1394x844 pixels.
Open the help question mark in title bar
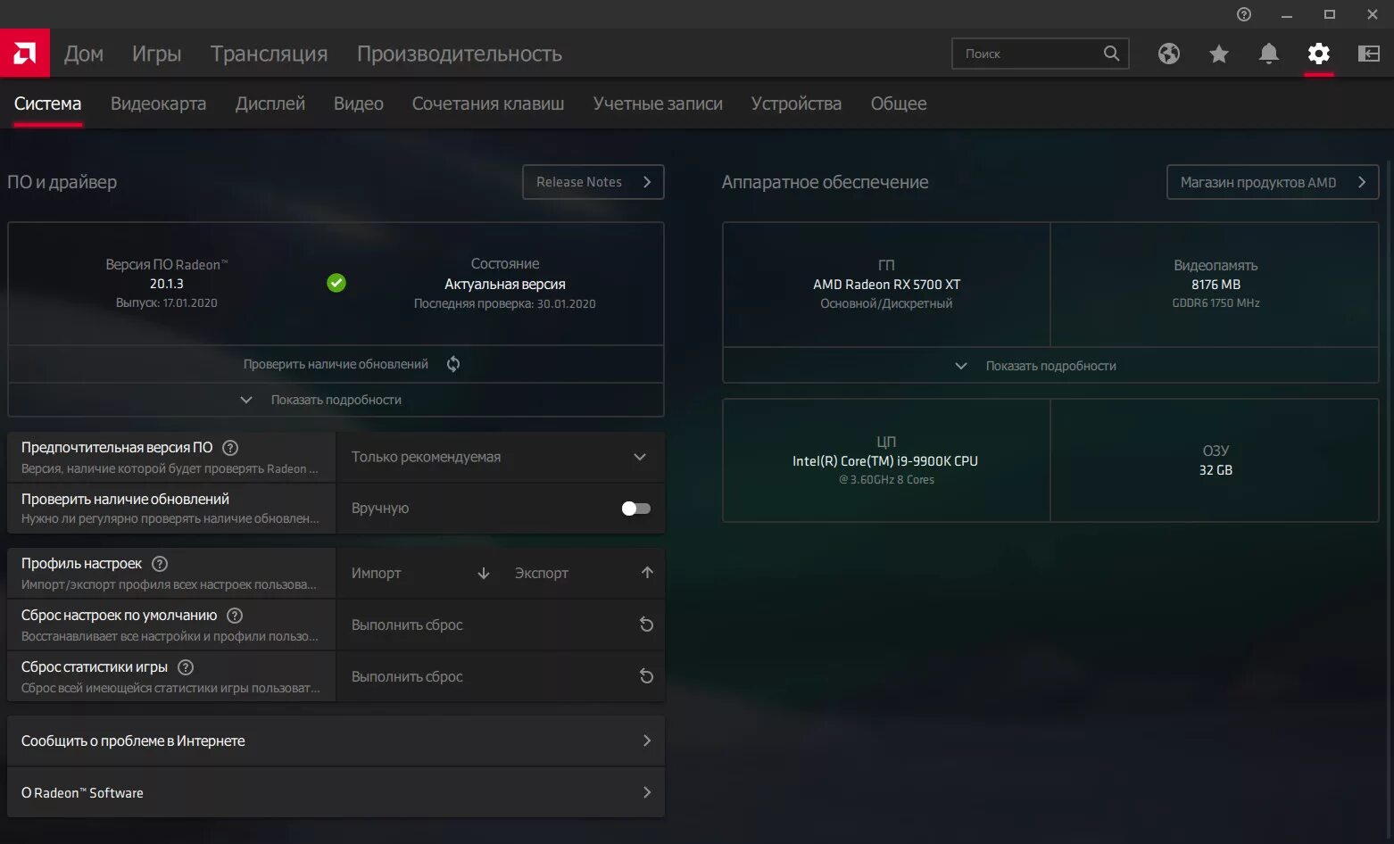[x=1244, y=14]
